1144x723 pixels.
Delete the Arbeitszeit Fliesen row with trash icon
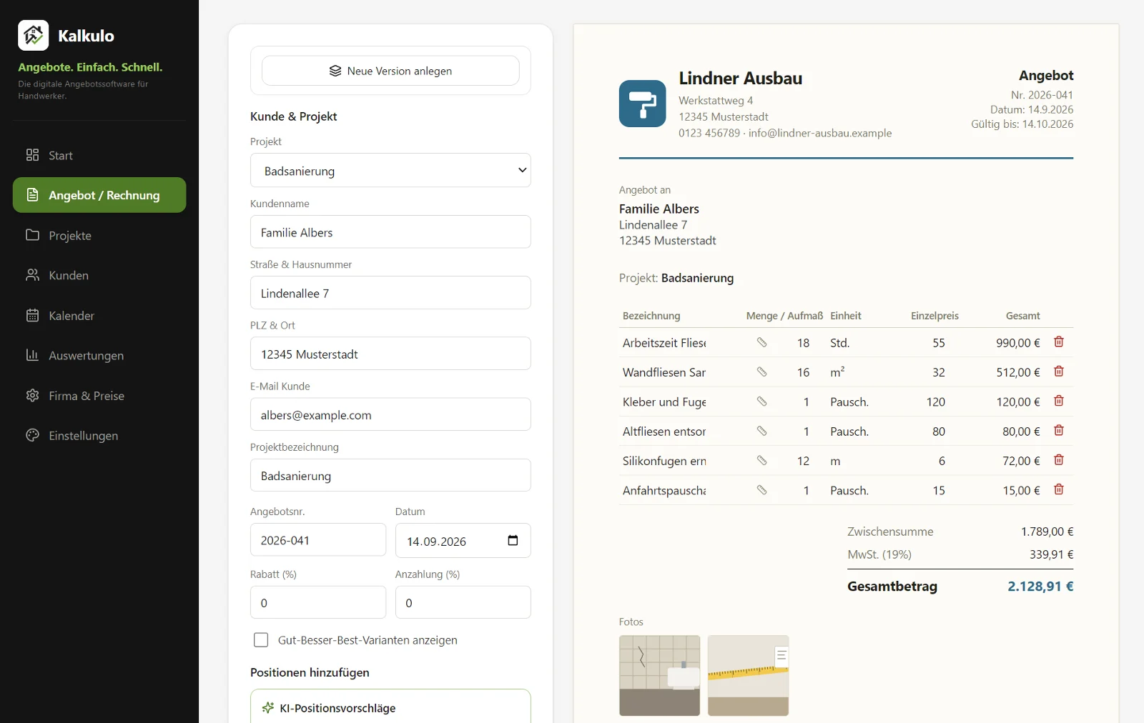click(1059, 342)
